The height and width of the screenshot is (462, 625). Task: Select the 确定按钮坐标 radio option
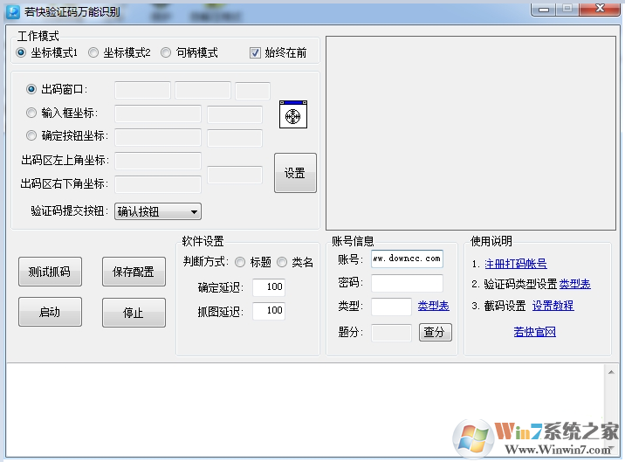[31, 135]
